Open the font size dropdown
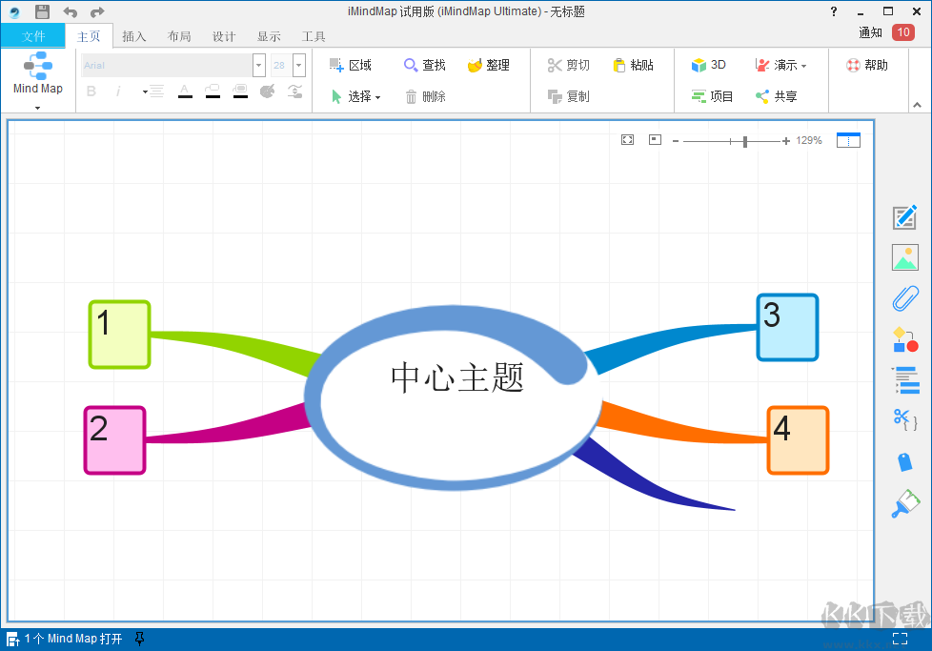 (x=297, y=65)
